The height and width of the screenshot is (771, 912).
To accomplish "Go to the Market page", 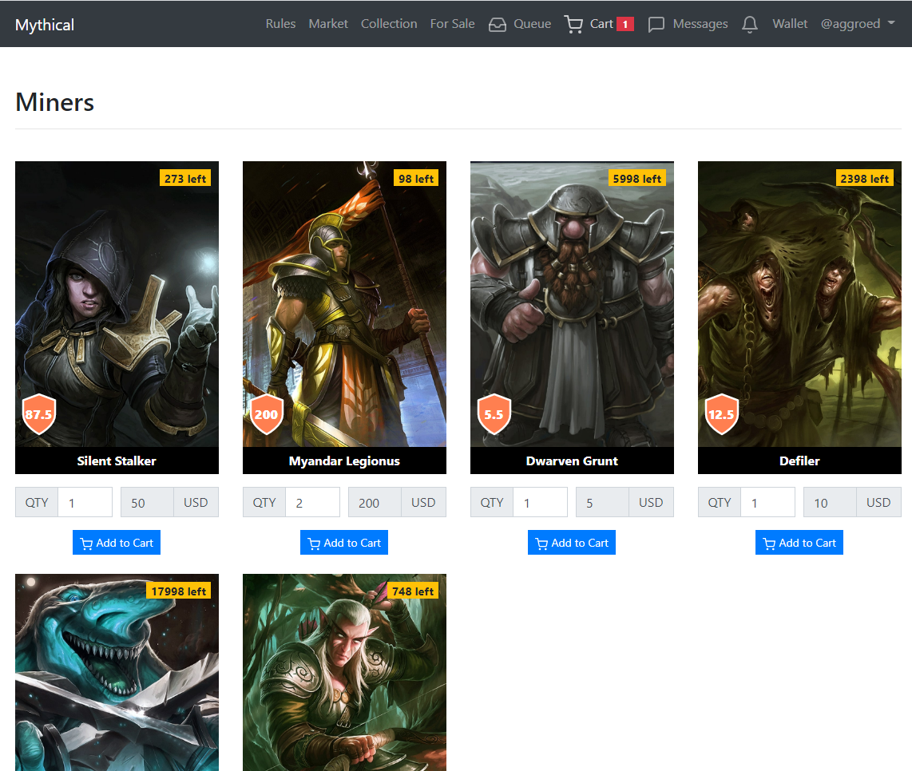I will (328, 24).
